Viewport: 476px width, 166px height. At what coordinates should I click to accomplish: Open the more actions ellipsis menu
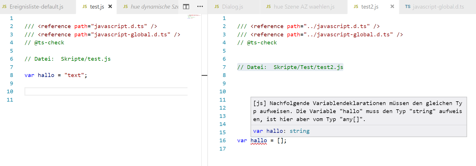tap(200, 6)
